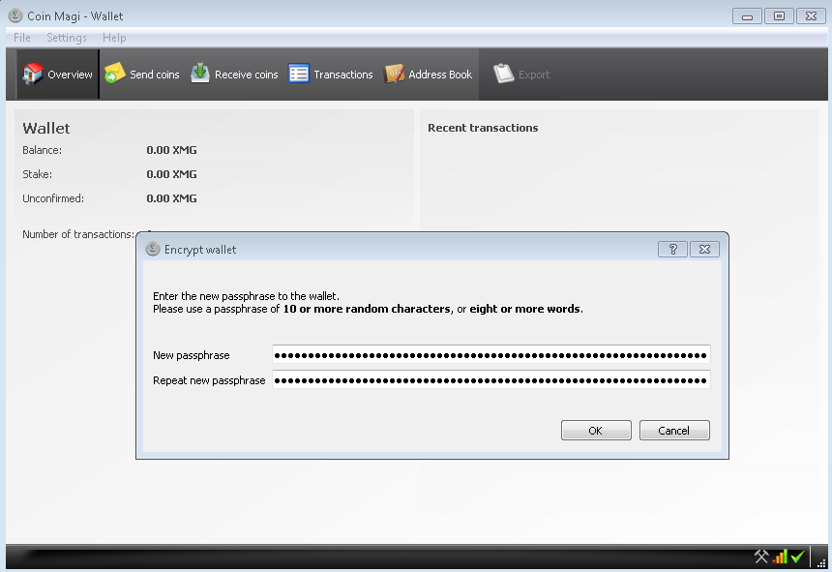This screenshot has width=832, height=572.
Task: Switch to Overview label
Action: [70, 75]
